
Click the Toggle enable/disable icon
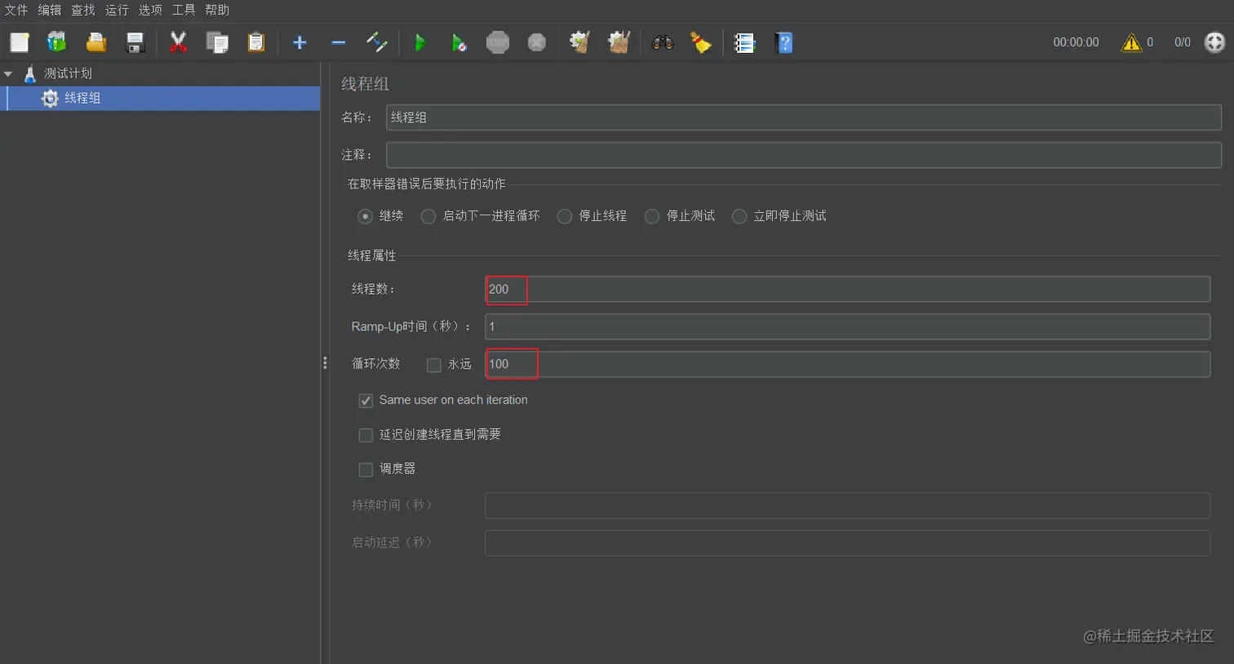(x=377, y=42)
